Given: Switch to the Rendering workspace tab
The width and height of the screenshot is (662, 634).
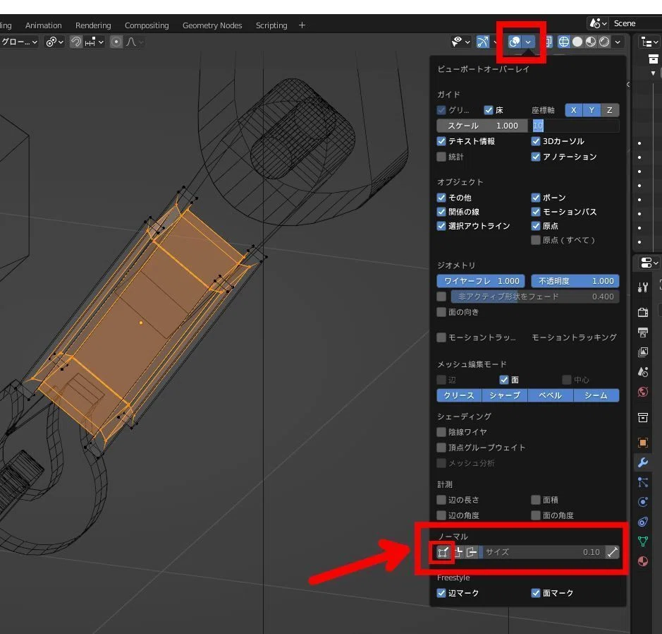Looking at the screenshot, I should pos(93,25).
